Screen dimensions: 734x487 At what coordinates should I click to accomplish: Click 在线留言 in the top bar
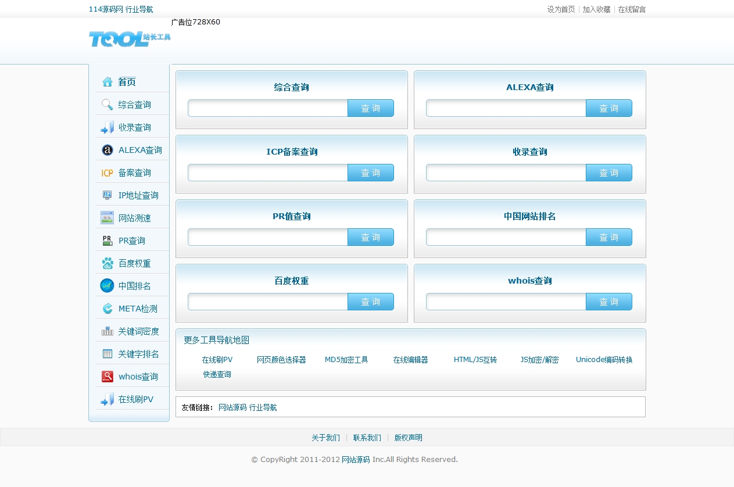(x=632, y=9)
